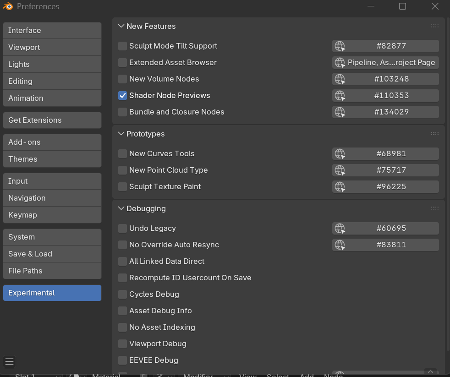The image size is (450, 377).
Task: Open issue link #96225
Action: click(385, 187)
